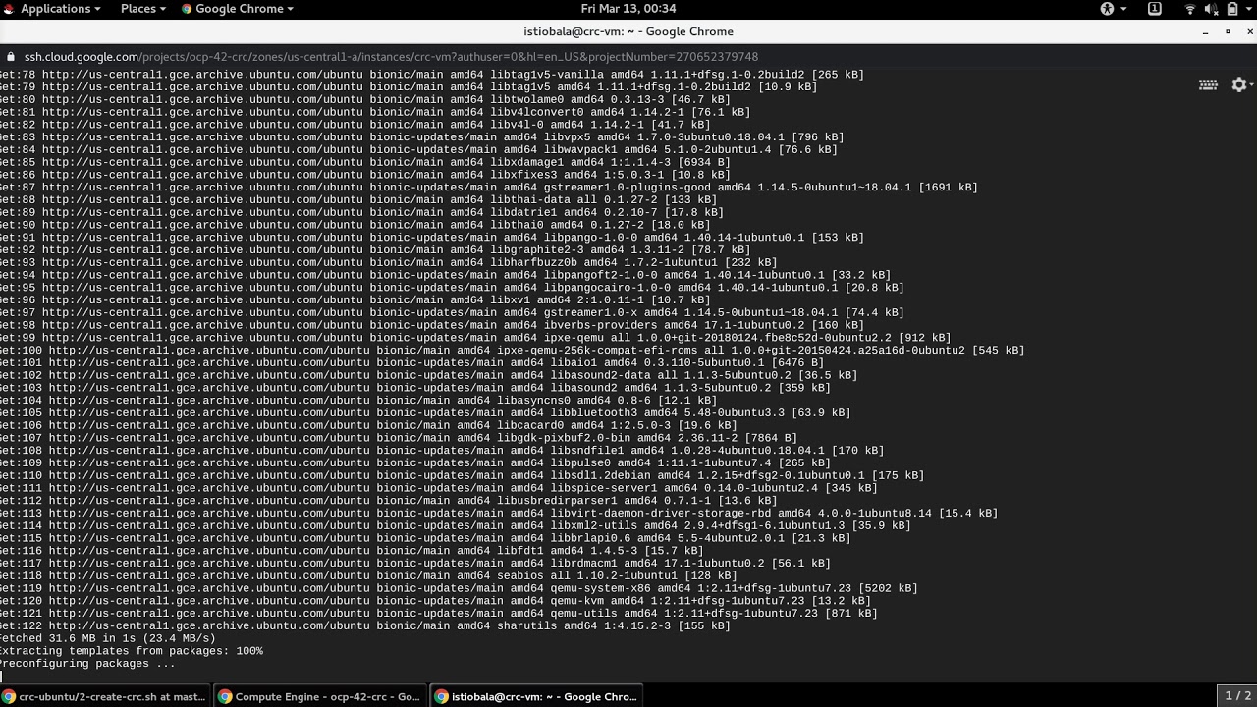Click the keyboard layout indicator icon
The image size is (1257, 707).
pyautogui.click(x=1155, y=8)
